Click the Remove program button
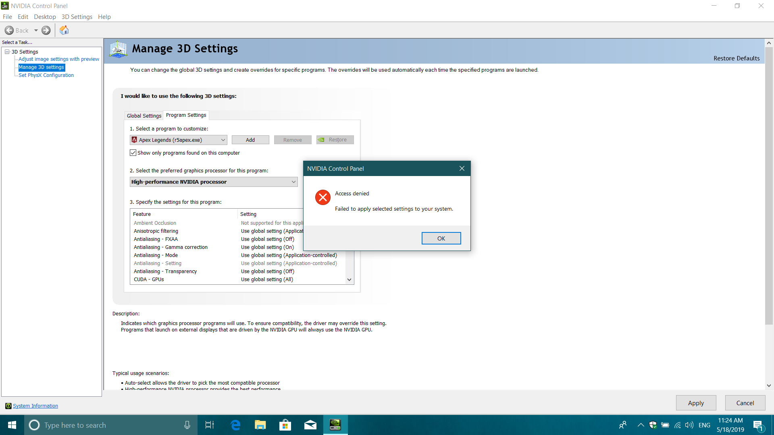Viewport: 774px width, 435px height. point(293,140)
